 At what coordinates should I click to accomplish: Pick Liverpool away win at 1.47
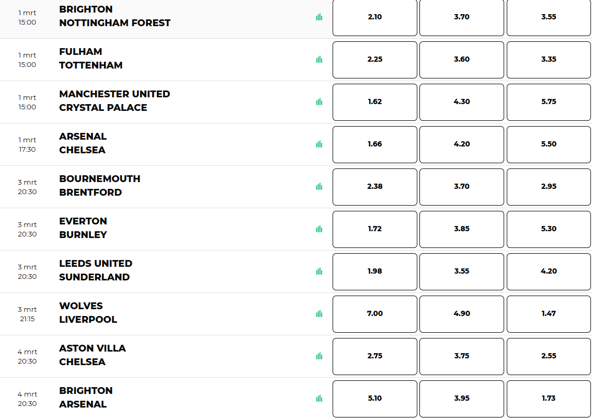coord(548,314)
